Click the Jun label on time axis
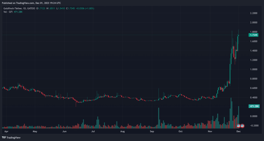The height and width of the screenshot is (141, 264). click(64, 131)
